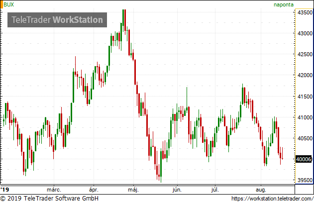The image size is (314, 203).
Task: Click the júl. month label
Action: (215, 190)
